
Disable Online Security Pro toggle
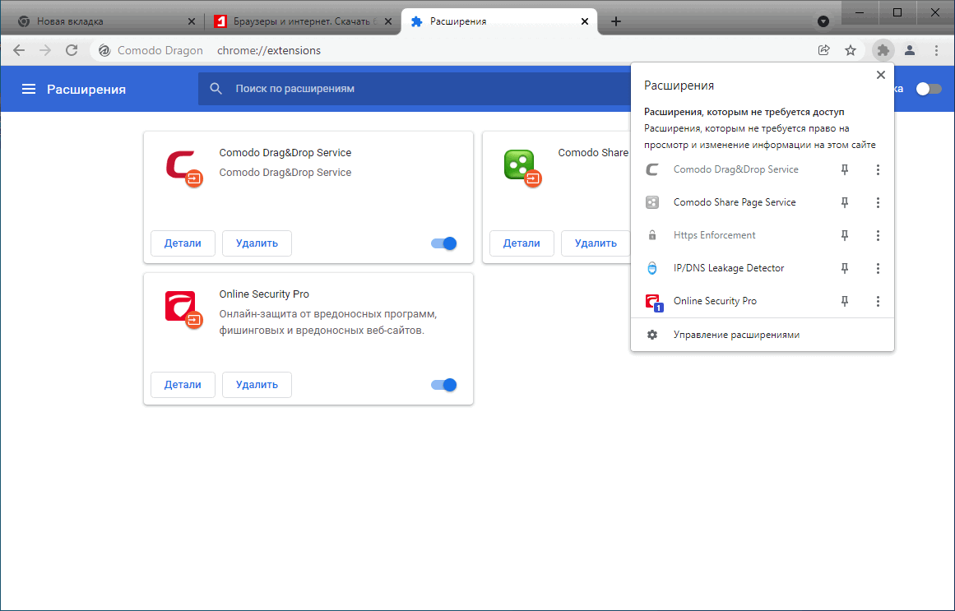click(444, 385)
